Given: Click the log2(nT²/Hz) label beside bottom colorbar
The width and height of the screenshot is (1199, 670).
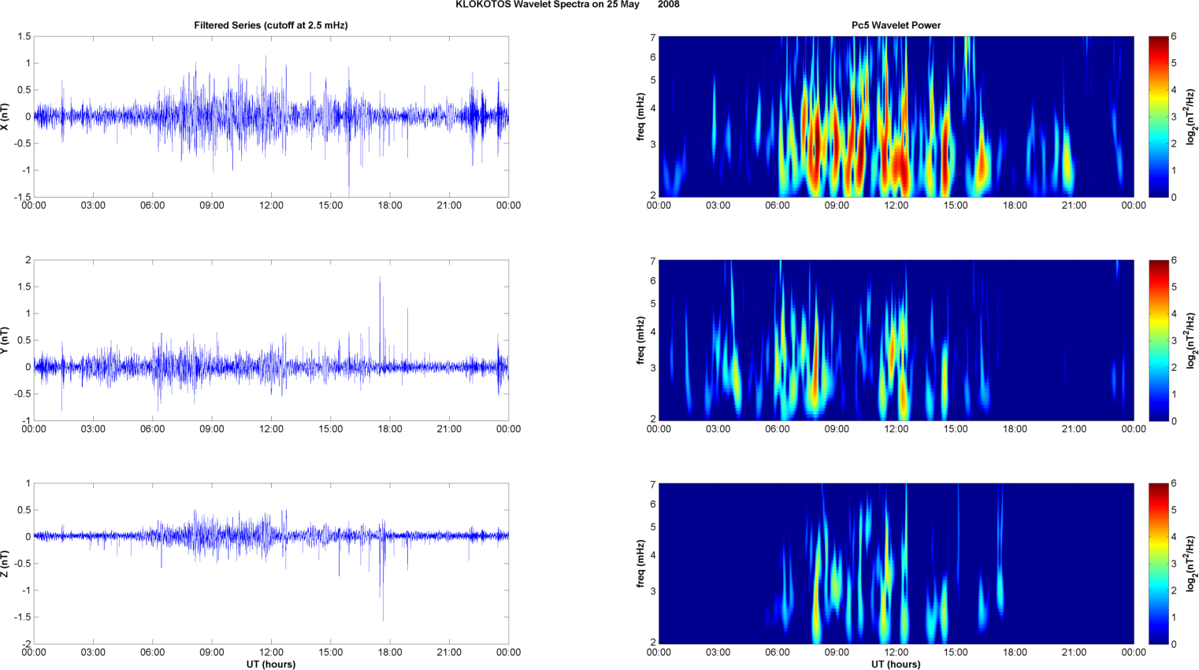Looking at the screenshot, I should coord(1190,564).
